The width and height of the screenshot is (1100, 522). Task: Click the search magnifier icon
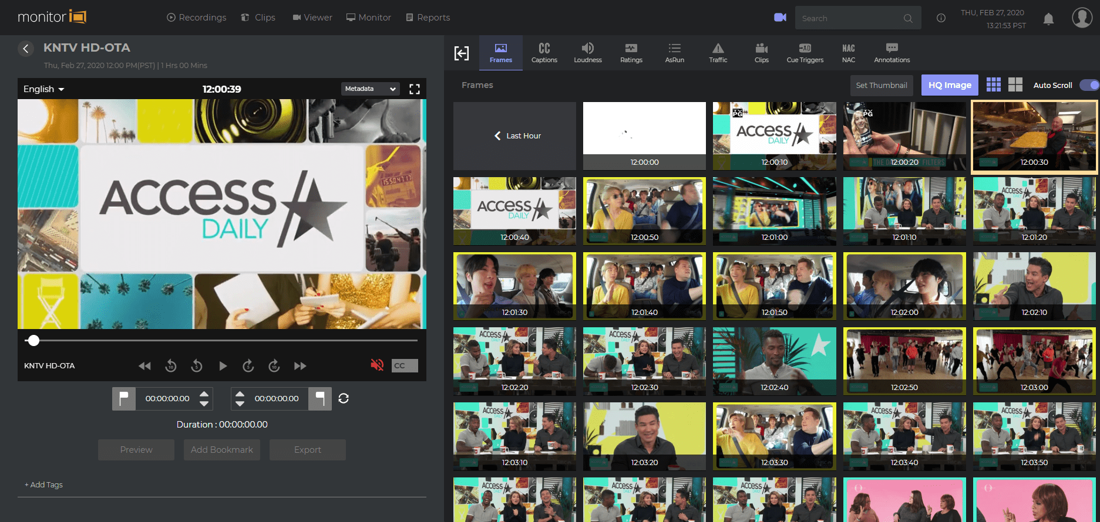[x=908, y=18]
